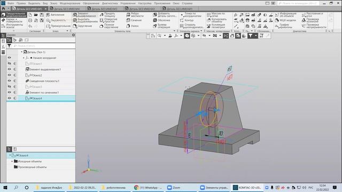342x192 pixels.
Task: Switch to Твердотельное моделирование toolset
Action: (14, 15)
